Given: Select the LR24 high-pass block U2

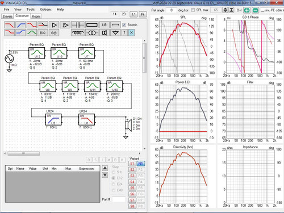Looking at the screenshot, I should tap(53, 119).
